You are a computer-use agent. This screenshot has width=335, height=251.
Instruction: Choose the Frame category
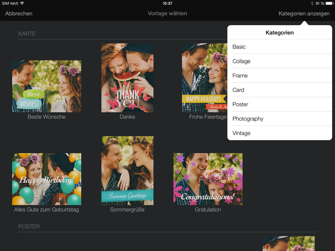tap(280, 76)
